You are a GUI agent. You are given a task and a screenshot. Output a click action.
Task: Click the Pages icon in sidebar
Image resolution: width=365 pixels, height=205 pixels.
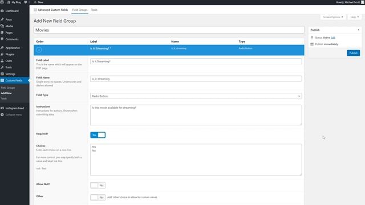(x=2, y=32)
